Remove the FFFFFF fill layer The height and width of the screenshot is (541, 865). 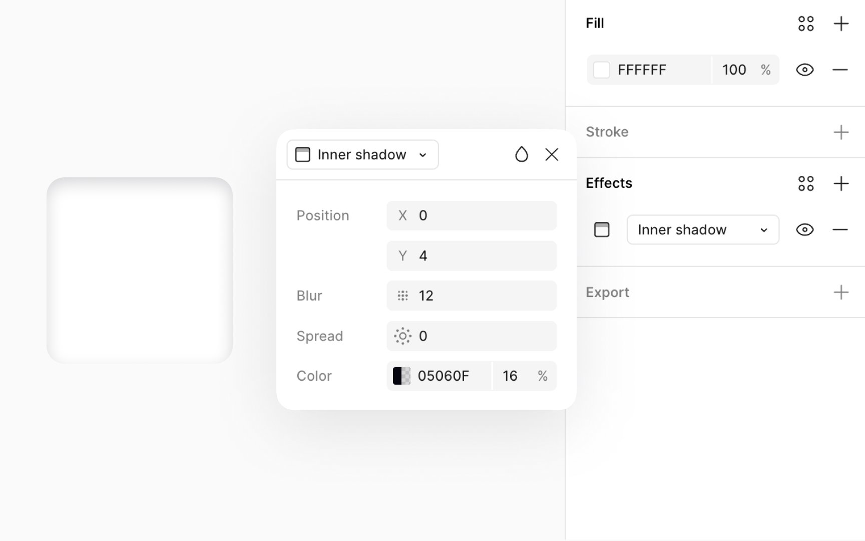840,70
